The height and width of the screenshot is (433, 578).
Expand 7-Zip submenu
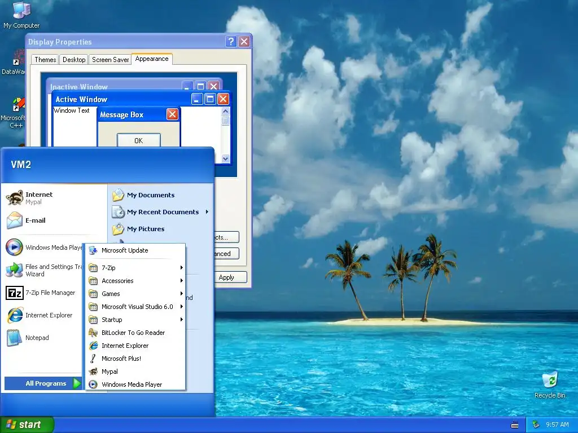coord(135,268)
